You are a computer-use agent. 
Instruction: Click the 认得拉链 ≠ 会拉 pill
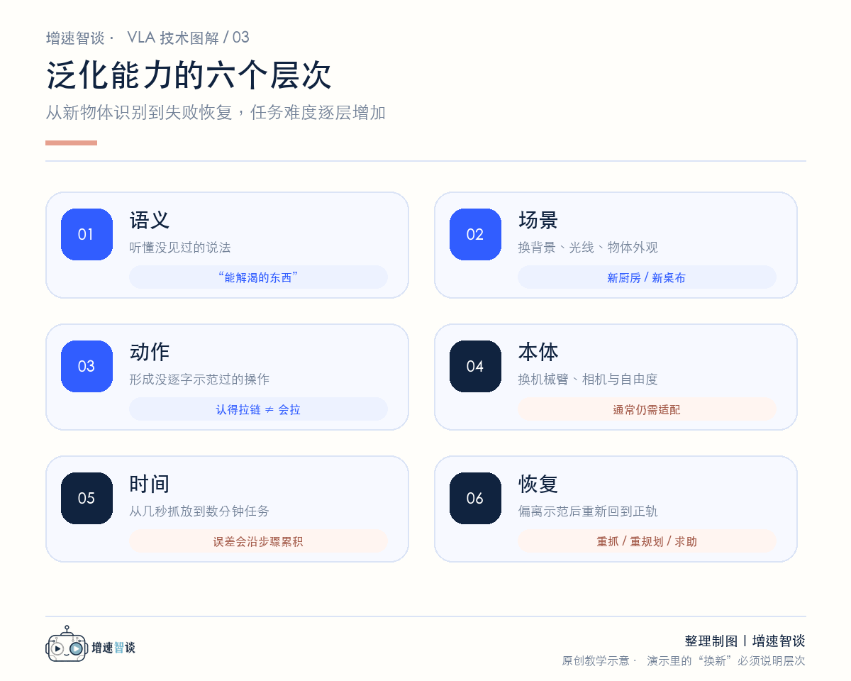pyautogui.click(x=258, y=409)
